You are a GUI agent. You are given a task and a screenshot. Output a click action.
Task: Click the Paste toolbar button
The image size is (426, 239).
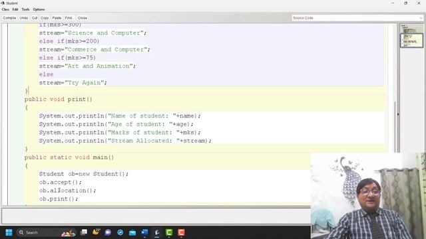(x=57, y=18)
